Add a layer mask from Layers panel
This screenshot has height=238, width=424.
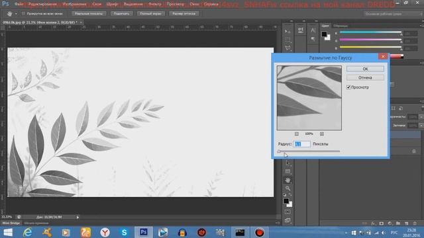[382, 223]
